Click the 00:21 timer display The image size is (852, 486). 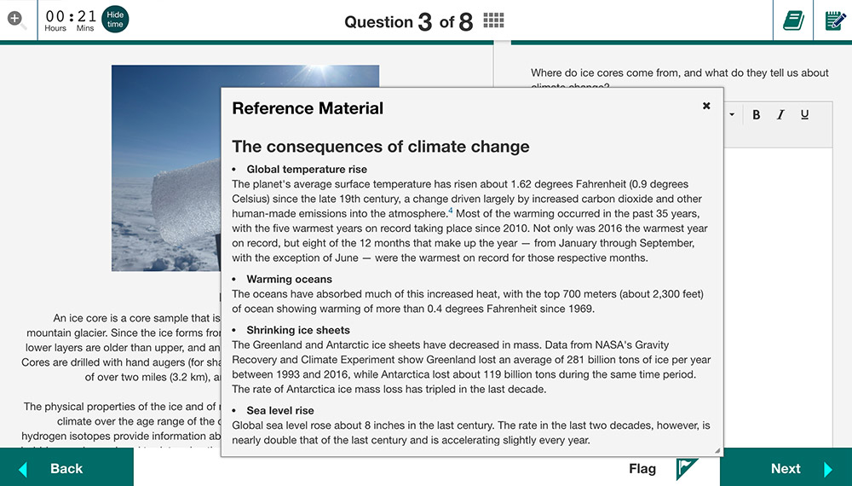tap(70, 20)
